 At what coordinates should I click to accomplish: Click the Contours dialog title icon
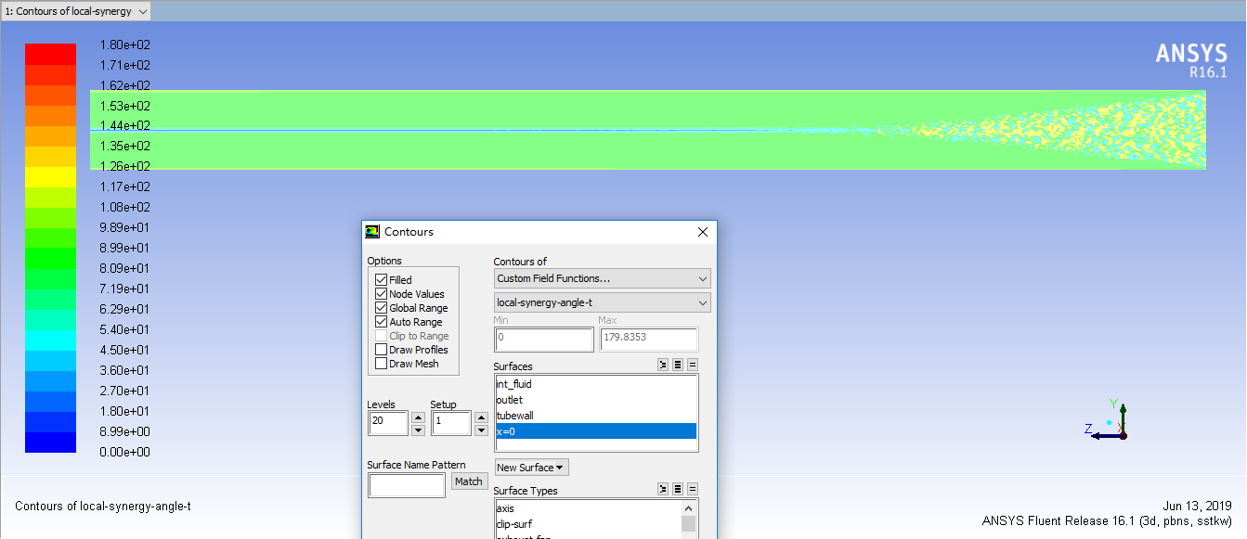click(372, 232)
